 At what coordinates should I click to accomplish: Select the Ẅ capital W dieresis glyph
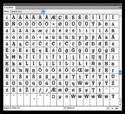coord(100,100)
